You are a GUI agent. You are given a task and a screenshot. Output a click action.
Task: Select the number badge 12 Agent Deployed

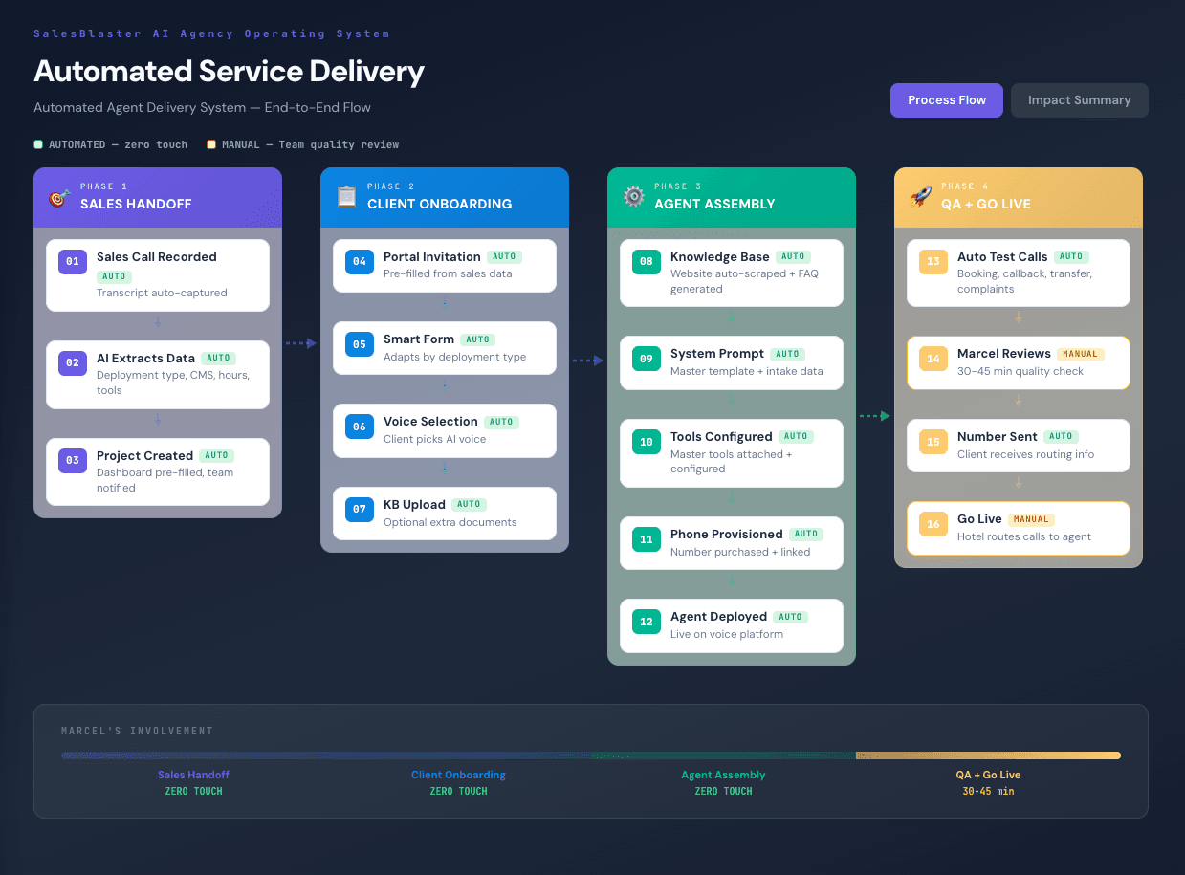click(x=646, y=623)
